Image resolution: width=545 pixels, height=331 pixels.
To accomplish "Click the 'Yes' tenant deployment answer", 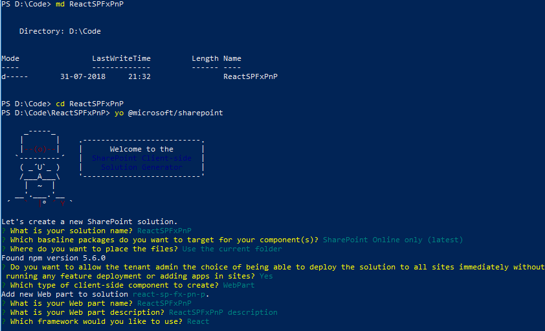I will [266, 276].
